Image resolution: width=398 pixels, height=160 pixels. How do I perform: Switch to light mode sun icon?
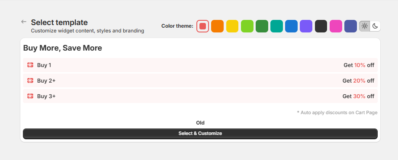365,26
